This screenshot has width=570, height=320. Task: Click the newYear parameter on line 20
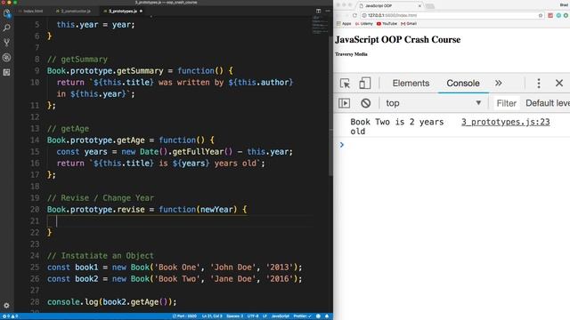(x=216, y=210)
